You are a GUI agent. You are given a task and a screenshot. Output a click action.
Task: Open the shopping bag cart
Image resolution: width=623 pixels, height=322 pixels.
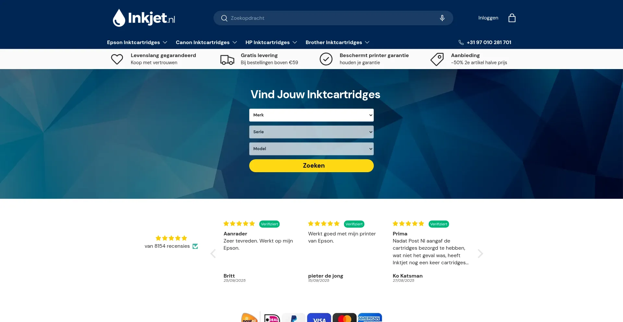point(512,18)
